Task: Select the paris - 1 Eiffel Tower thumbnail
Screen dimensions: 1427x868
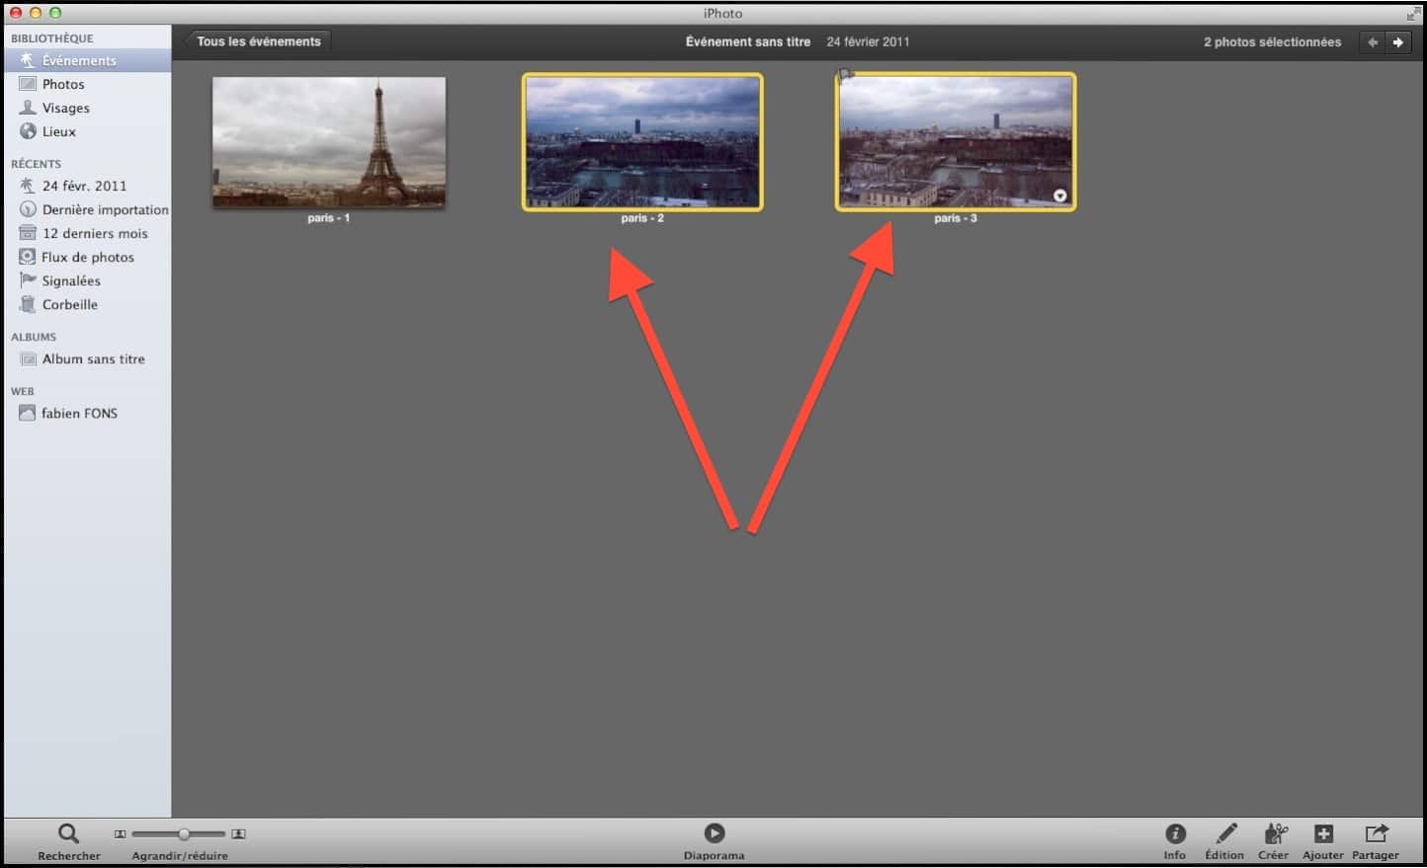Action: tap(329, 142)
